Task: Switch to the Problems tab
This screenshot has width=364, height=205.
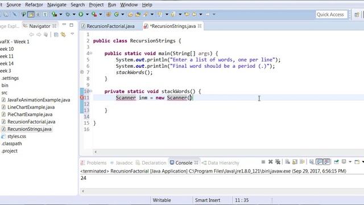Action: [x=93, y=163]
